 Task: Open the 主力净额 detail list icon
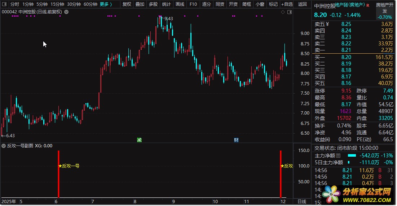(338, 156)
